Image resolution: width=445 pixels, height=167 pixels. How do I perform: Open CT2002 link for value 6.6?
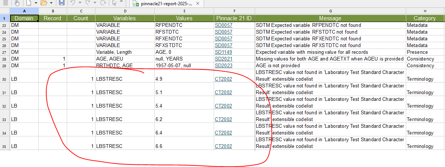(x=223, y=146)
